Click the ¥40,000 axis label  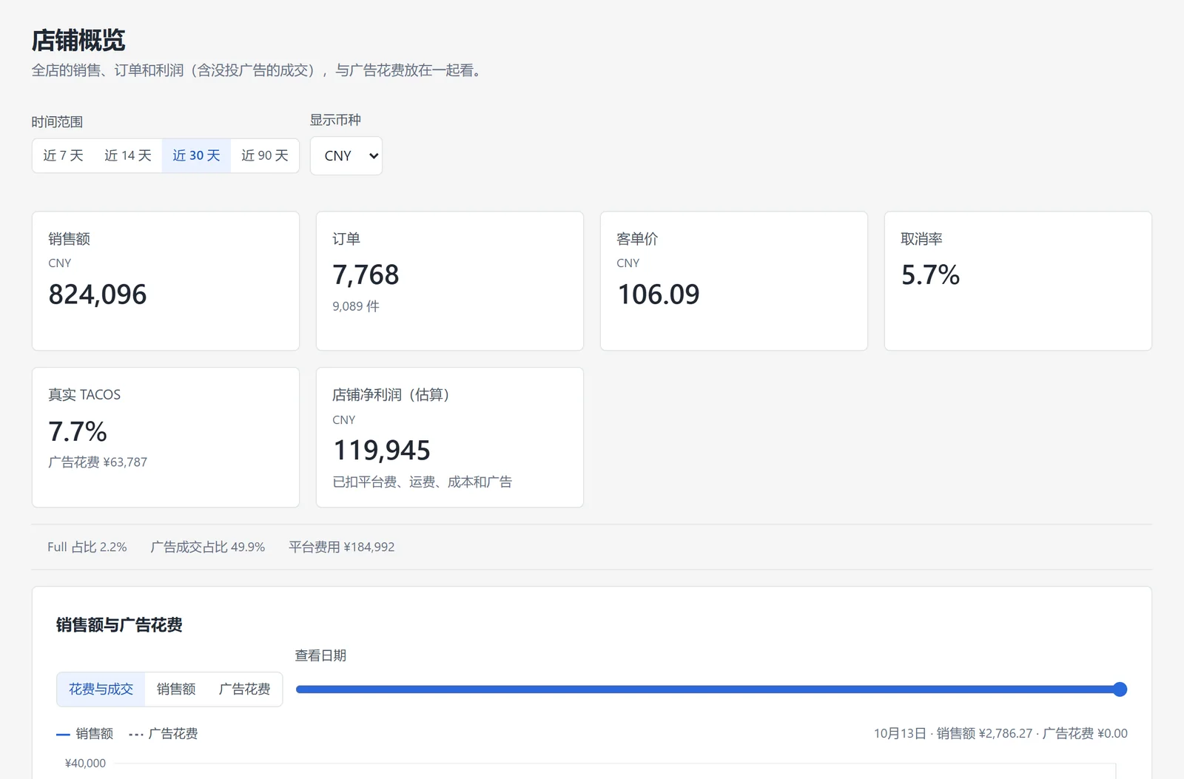click(x=85, y=763)
